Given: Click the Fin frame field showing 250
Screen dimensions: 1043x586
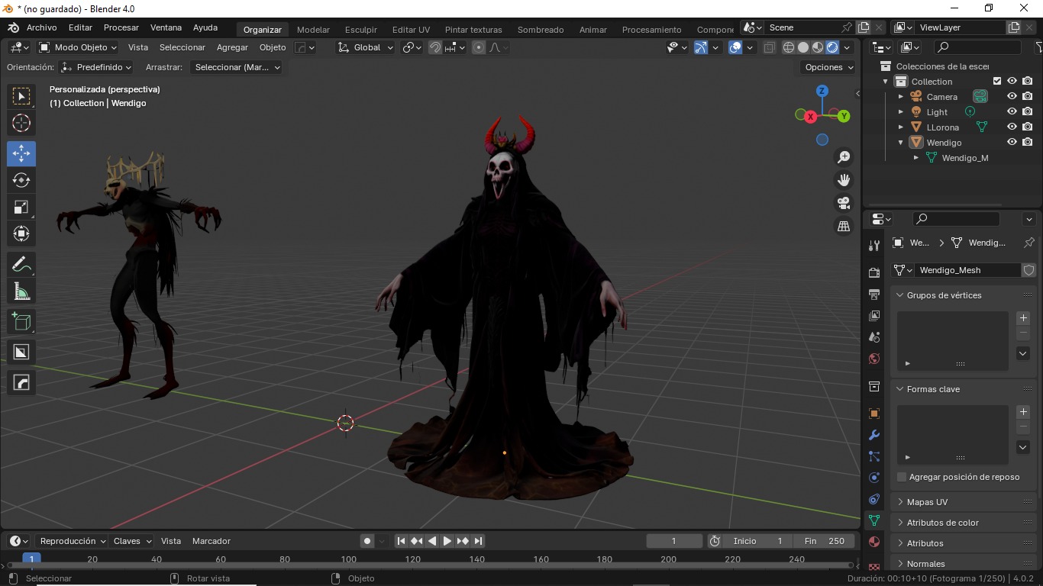Looking at the screenshot, I should 825,541.
